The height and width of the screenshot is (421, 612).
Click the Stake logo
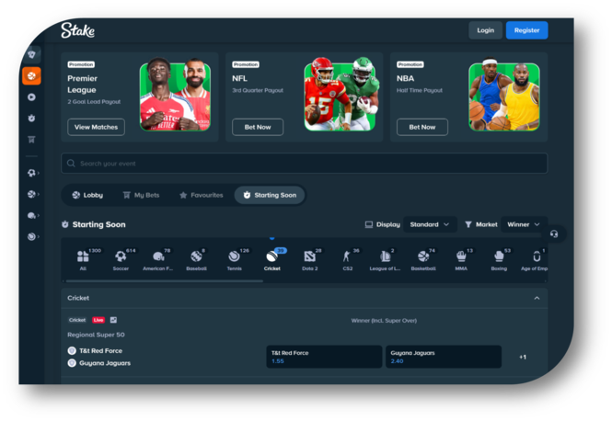click(x=77, y=30)
